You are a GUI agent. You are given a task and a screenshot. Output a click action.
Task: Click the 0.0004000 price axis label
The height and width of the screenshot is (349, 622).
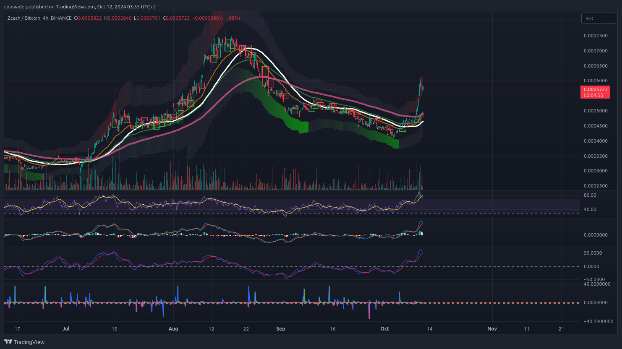tap(596, 141)
